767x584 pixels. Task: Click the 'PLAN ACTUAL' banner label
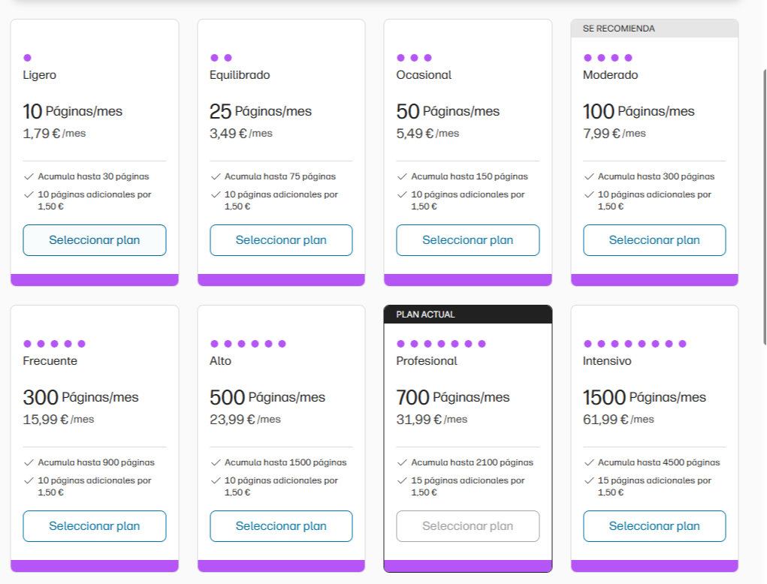tap(425, 315)
